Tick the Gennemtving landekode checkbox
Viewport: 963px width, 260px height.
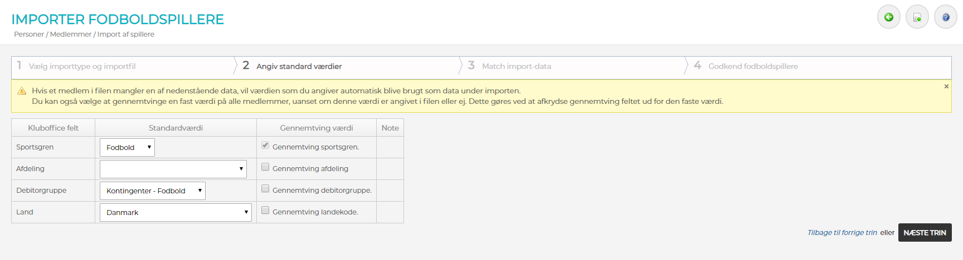coord(265,211)
